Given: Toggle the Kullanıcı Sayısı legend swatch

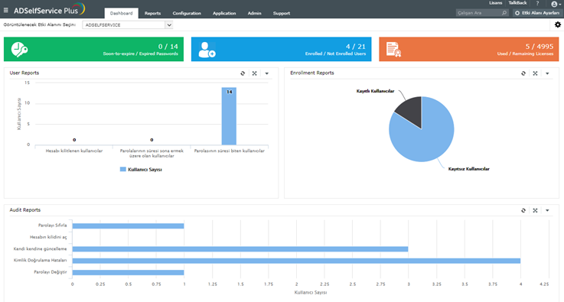Looking at the screenshot, I should coord(123,169).
